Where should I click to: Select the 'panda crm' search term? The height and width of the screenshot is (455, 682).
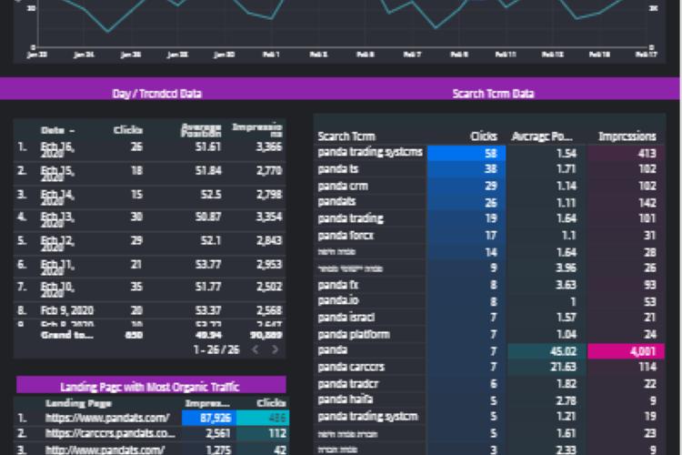point(343,186)
